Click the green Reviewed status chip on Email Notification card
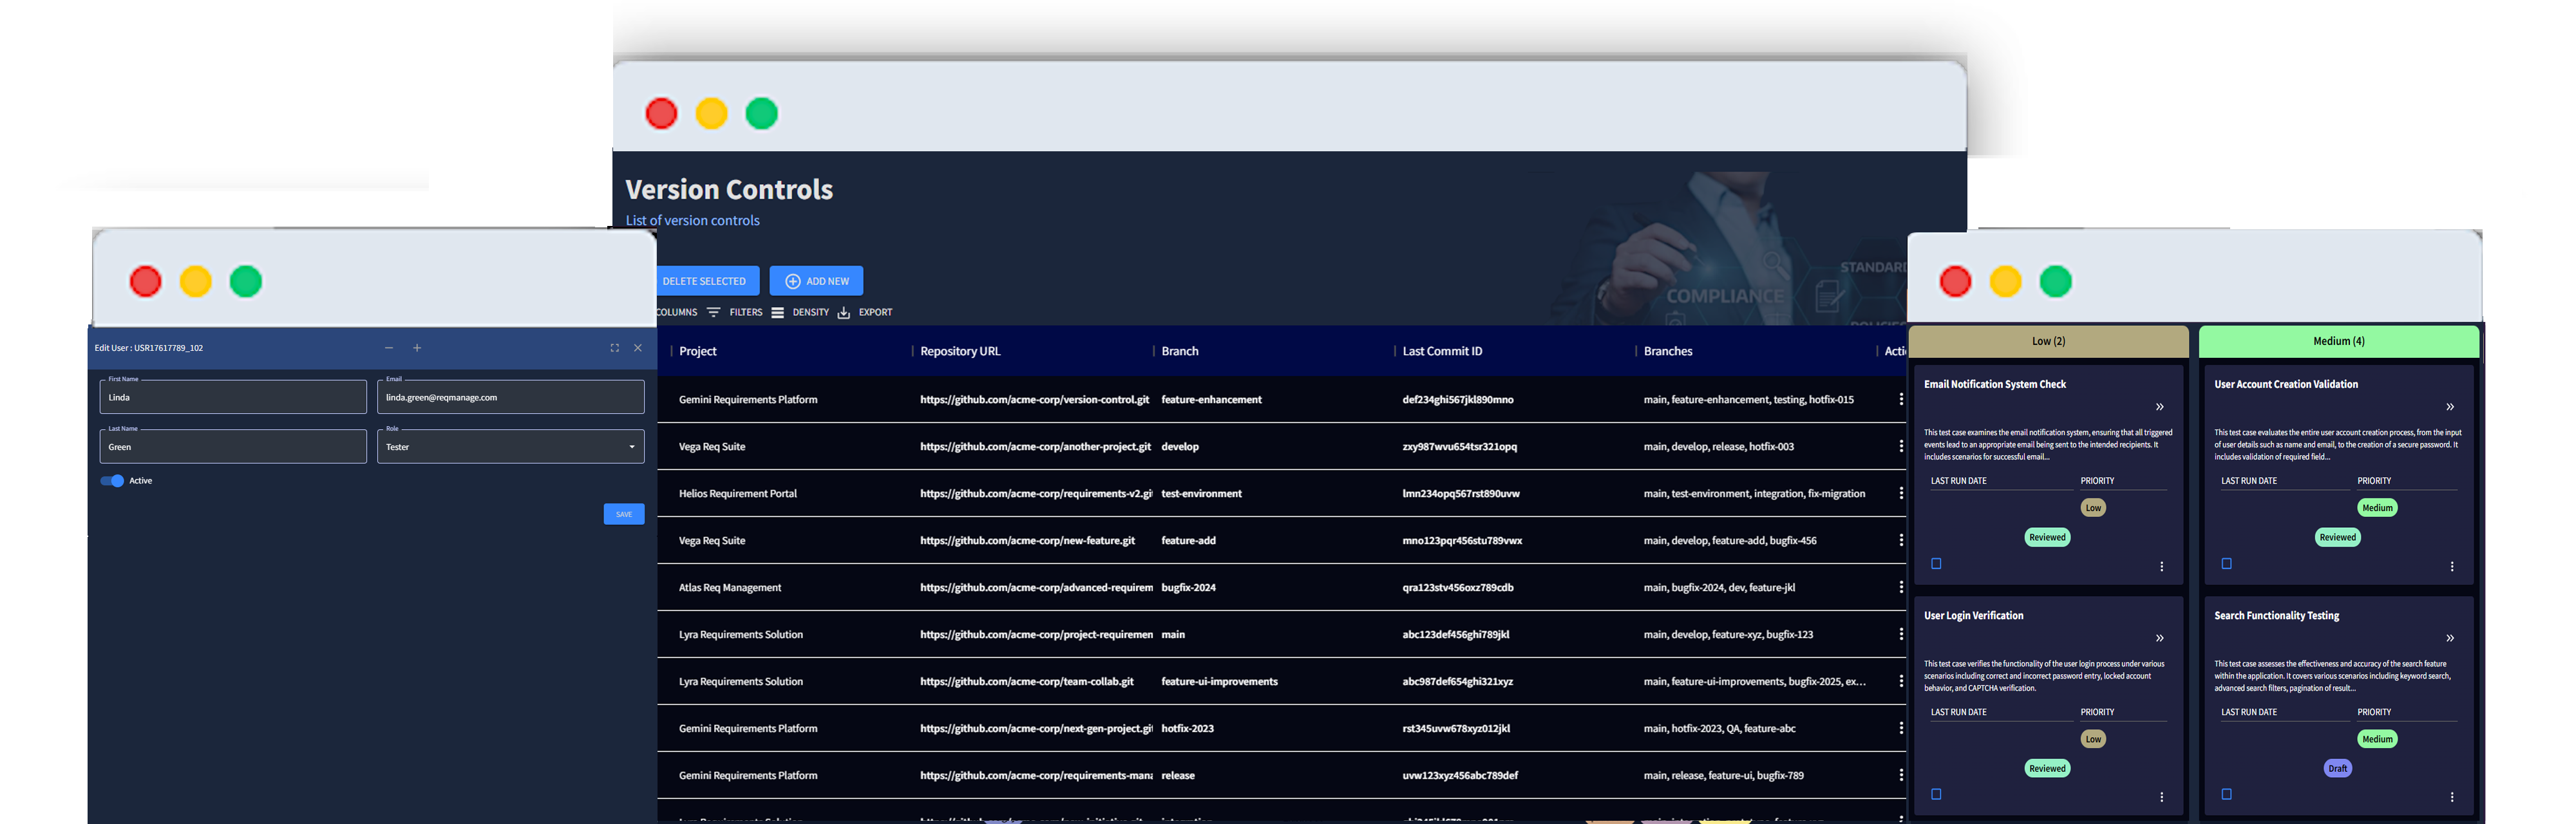Image resolution: width=2576 pixels, height=824 pixels. pos(2047,537)
